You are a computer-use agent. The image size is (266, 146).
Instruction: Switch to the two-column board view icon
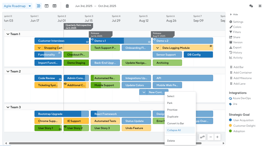46,6
